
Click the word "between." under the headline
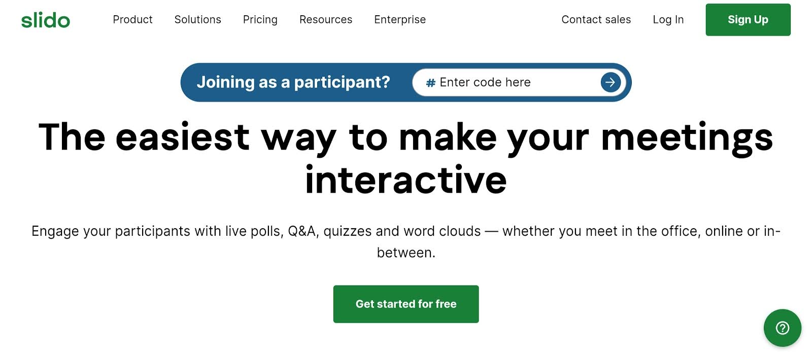click(406, 253)
